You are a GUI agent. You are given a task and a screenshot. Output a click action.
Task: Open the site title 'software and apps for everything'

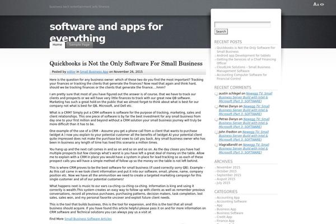click(x=106, y=32)
